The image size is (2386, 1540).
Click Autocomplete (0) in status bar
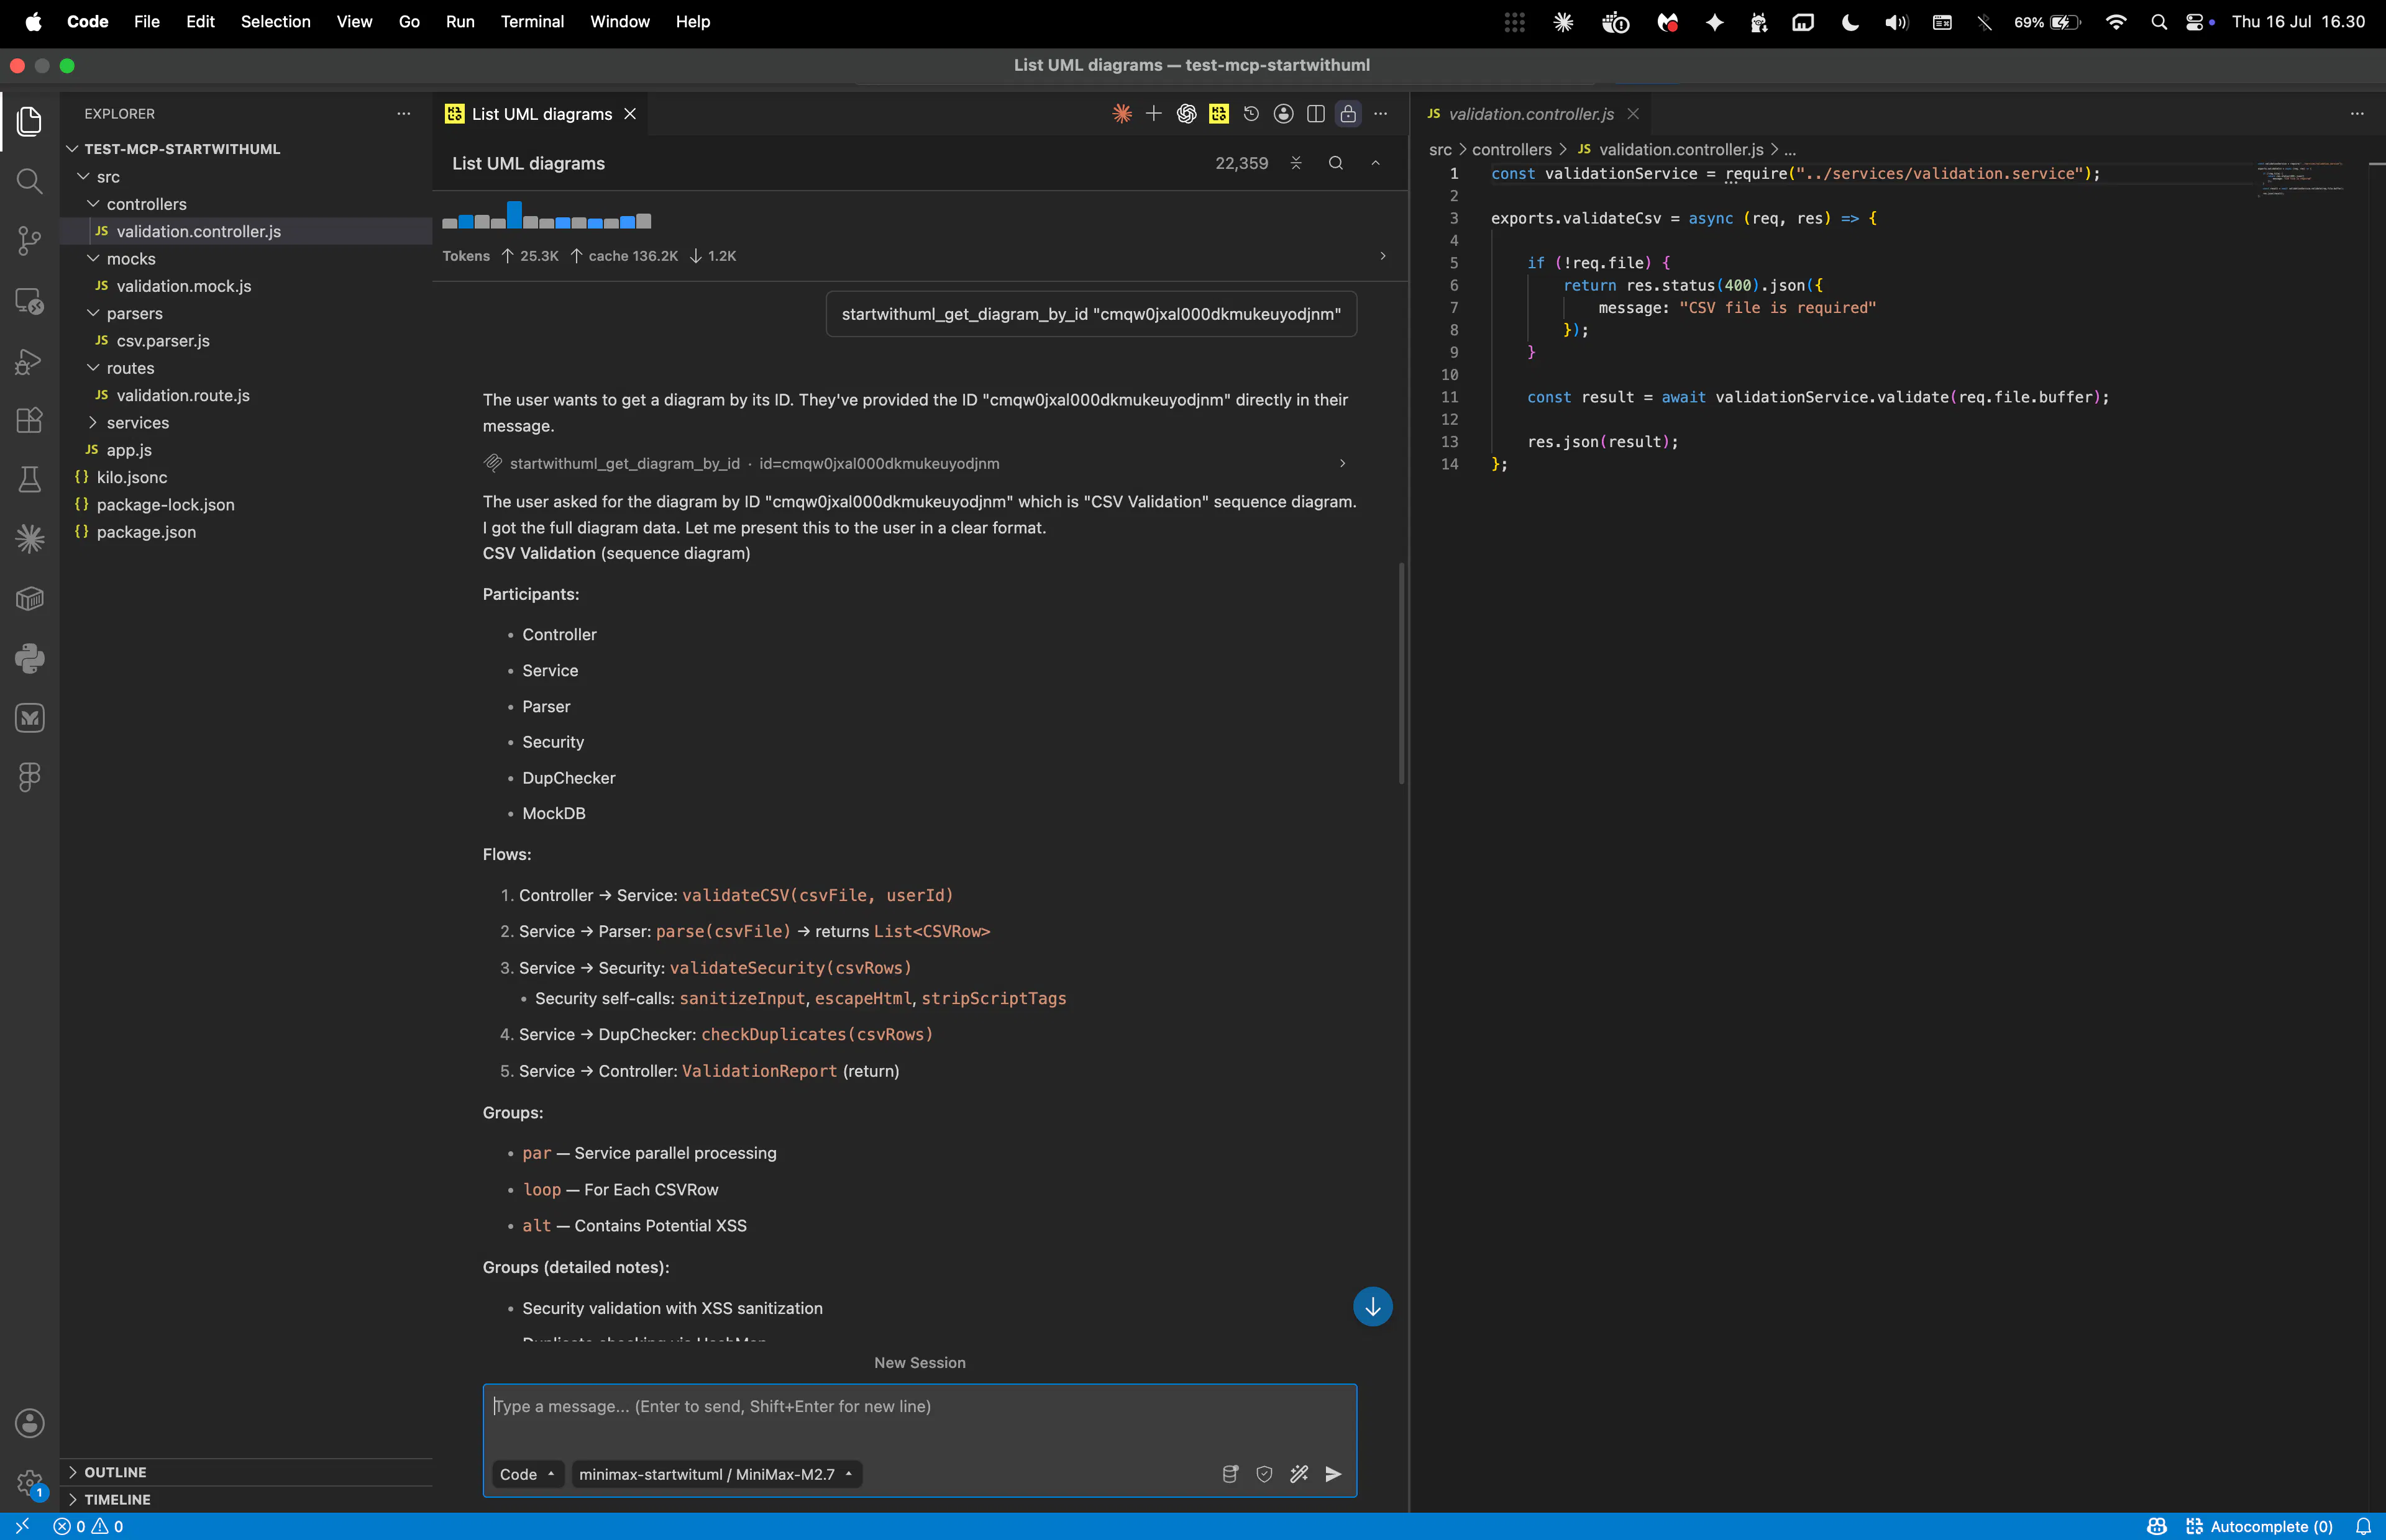pyautogui.click(x=2259, y=1526)
